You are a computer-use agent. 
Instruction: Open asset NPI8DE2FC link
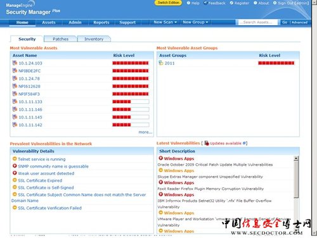click(29, 71)
